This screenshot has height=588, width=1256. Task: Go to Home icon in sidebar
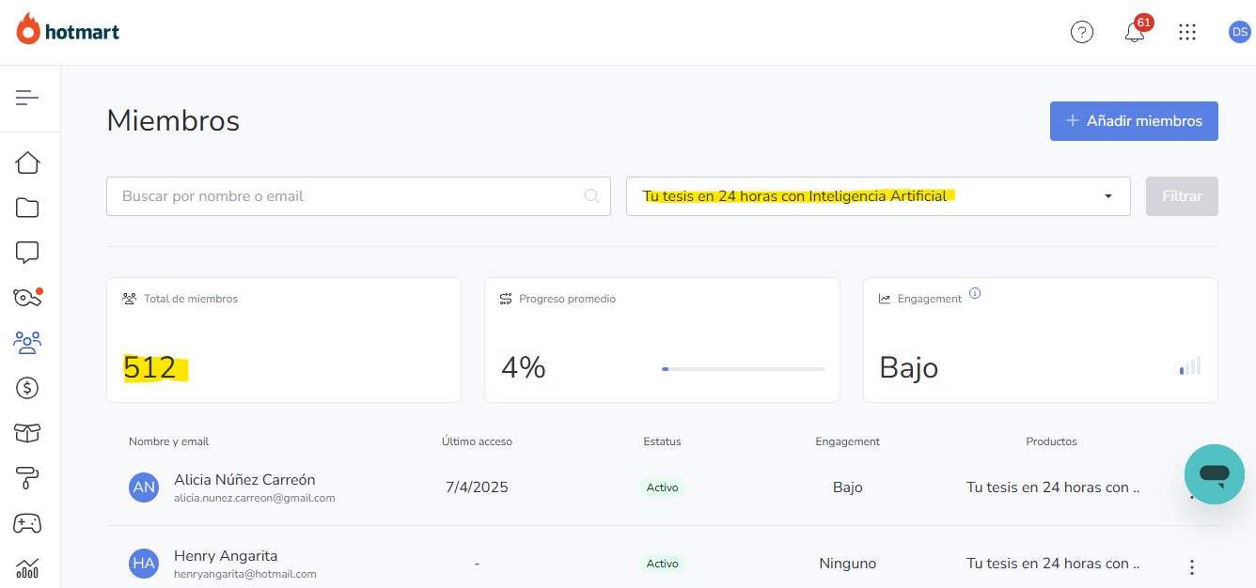(x=27, y=162)
